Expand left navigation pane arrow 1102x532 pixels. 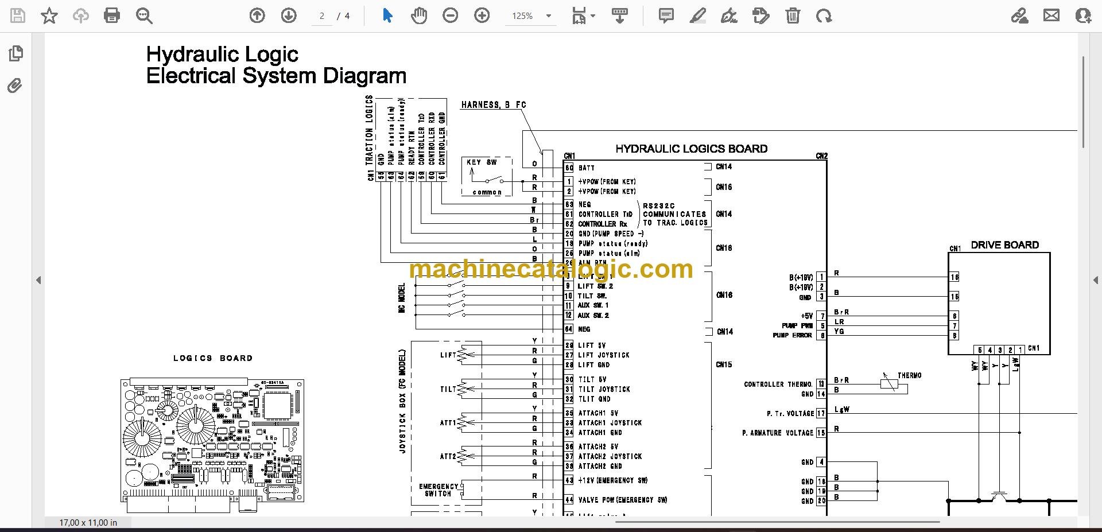(38, 280)
